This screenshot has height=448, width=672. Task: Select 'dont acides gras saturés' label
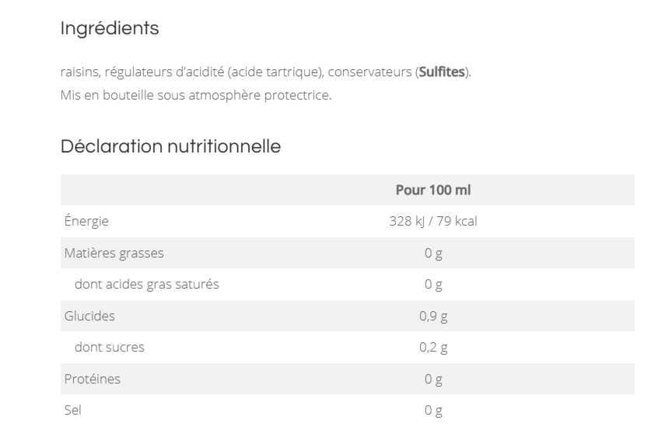146,285
